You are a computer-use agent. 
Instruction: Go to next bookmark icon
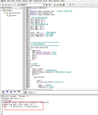click(93, 5)
